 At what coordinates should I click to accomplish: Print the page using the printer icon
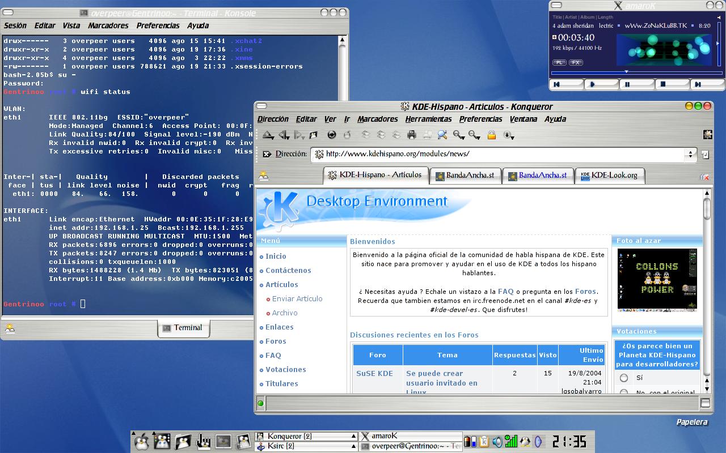[412, 135]
